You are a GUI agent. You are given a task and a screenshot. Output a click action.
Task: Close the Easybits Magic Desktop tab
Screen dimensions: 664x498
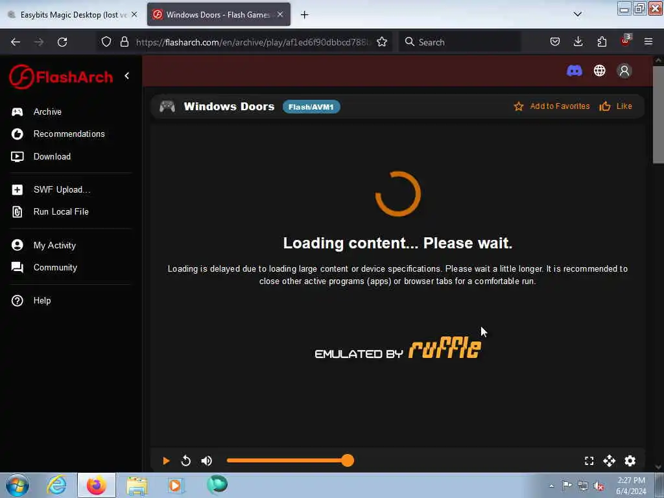pos(134,15)
